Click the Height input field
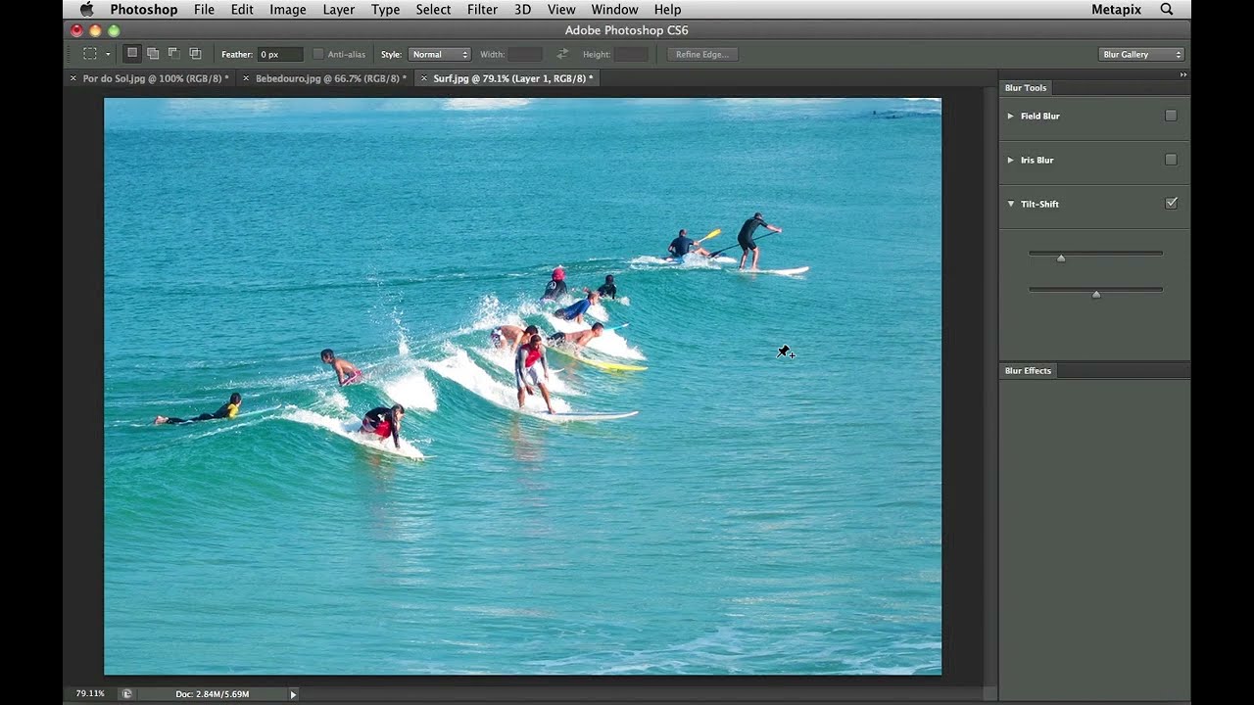The height and width of the screenshot is (705, 1254). tap(631, 54)
